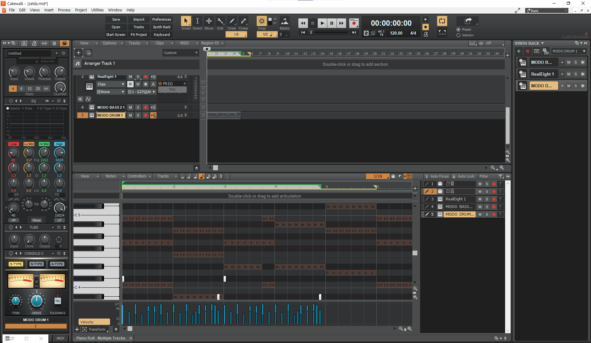Add a track with the plus button
The width and height of the screenshot is (591, 343).
(x=79, y=53)
